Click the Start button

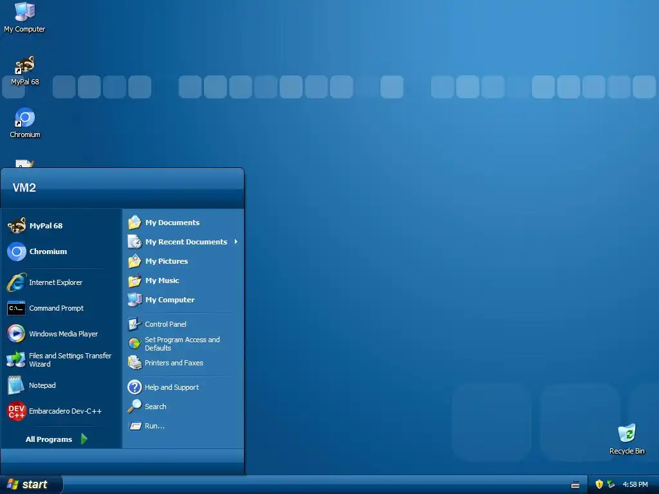click(x=32, y=484)
